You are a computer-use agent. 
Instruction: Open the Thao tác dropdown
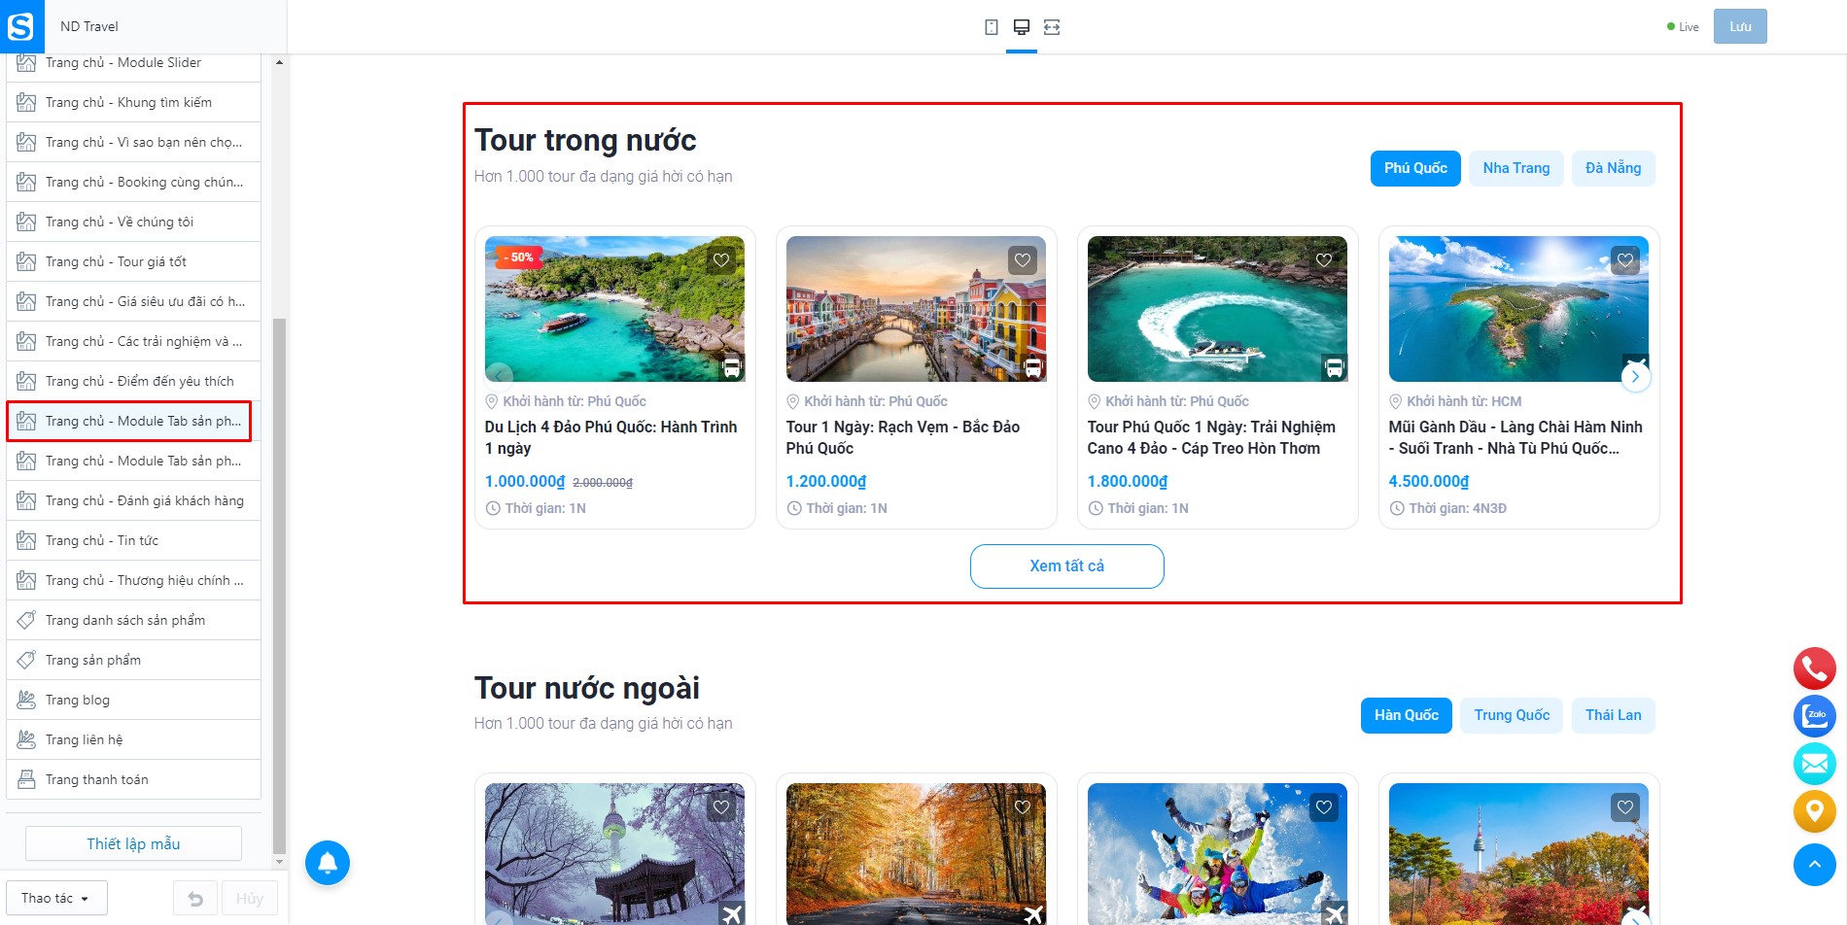click(x=56, y=899)
